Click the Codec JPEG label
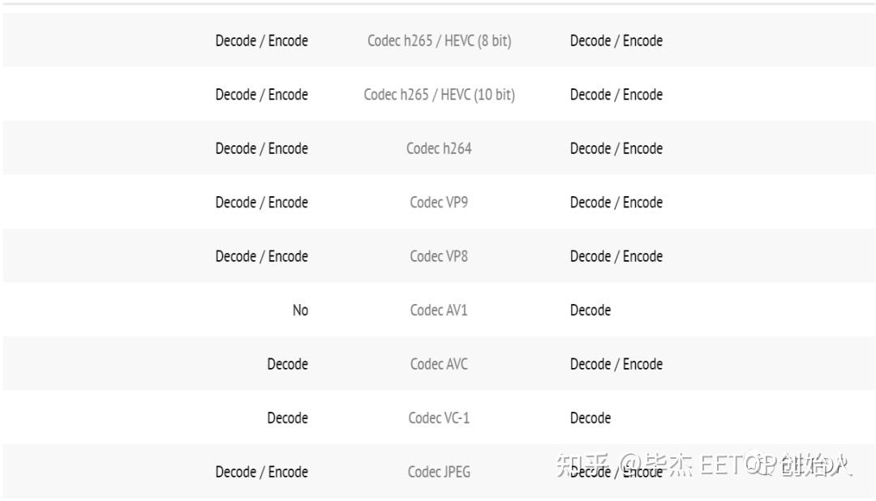Screen dimensions: 876x501 439,472
